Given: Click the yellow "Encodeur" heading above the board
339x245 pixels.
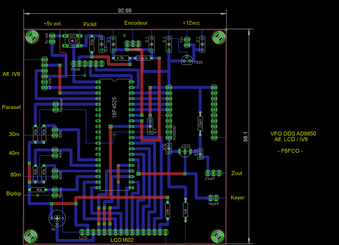Looking at the screenshot, I should click(136, 23).
